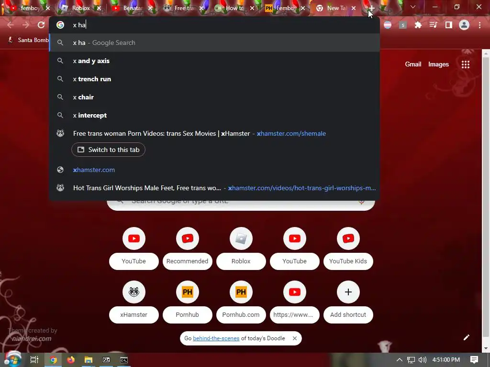This screenshot has width=490, height=367.
Task: Click the niandrei.com theme credit
Action: tap(32, 339)
